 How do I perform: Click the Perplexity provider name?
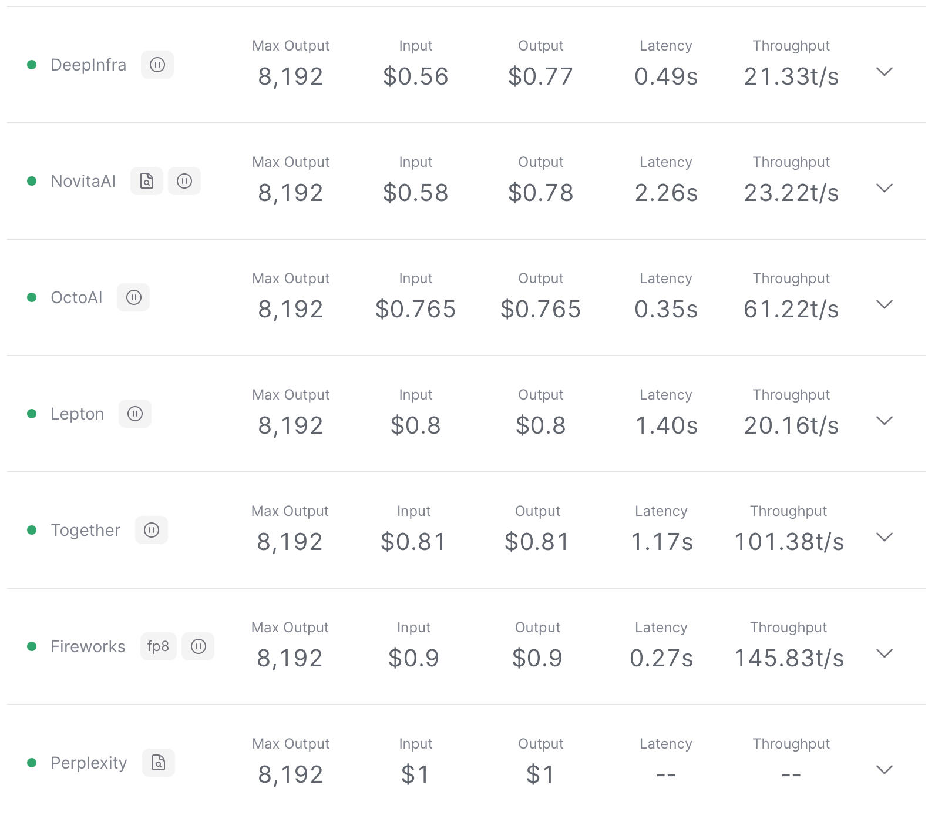click(x=89, y=763)
